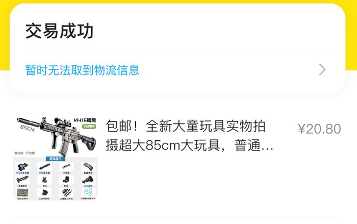Open the product title starting with 包邮!

[x=189, y=136]
